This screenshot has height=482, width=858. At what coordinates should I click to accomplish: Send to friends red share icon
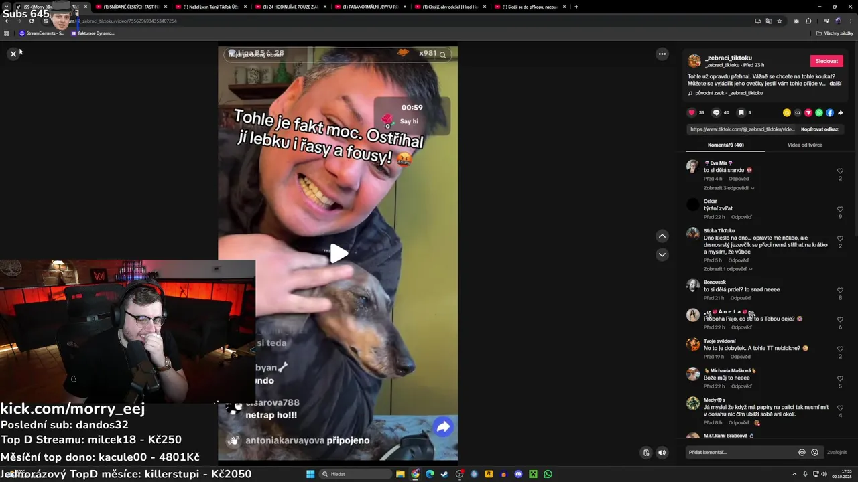coord(808,112)
